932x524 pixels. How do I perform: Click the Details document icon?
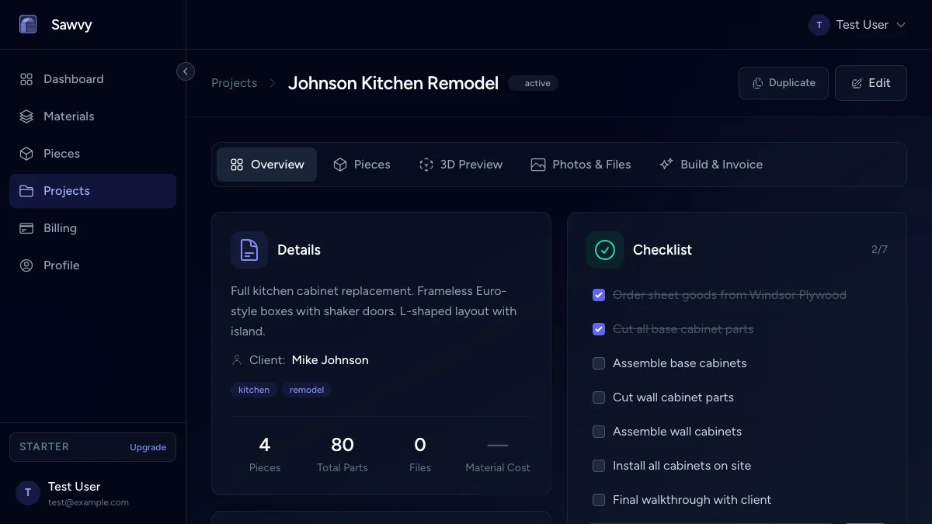tap(249, 250)
